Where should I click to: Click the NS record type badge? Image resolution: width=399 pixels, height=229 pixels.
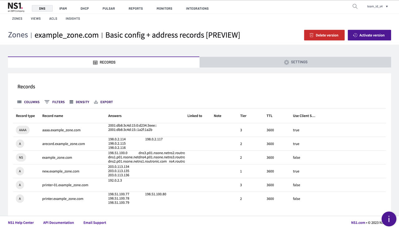(x=21, y=158)
